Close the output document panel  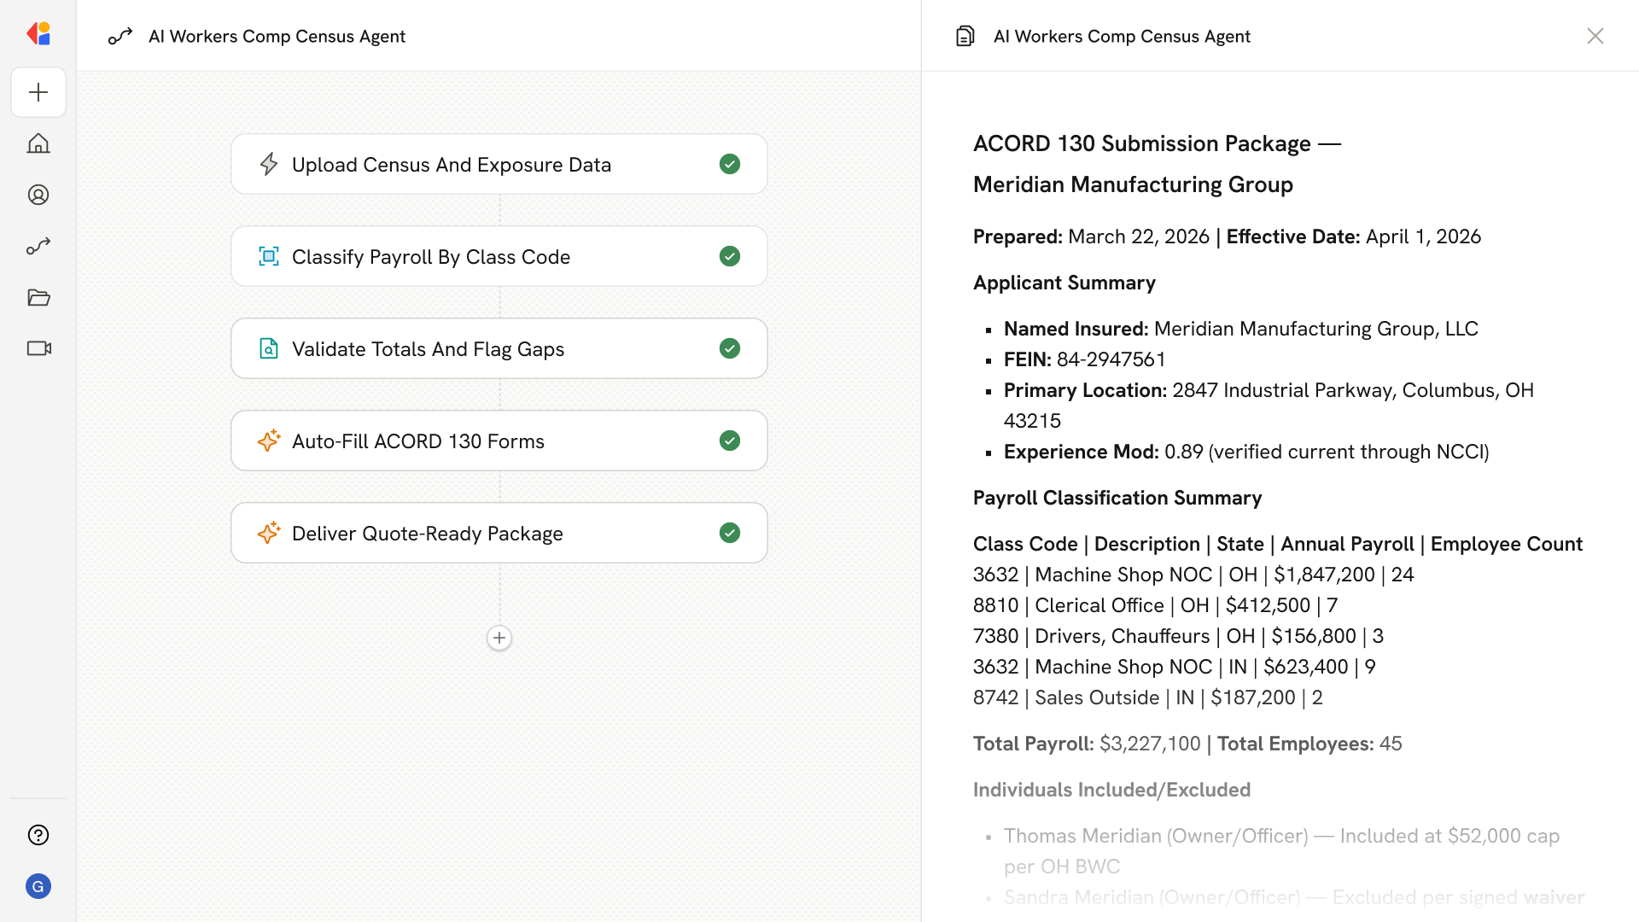pos(1595,36)
